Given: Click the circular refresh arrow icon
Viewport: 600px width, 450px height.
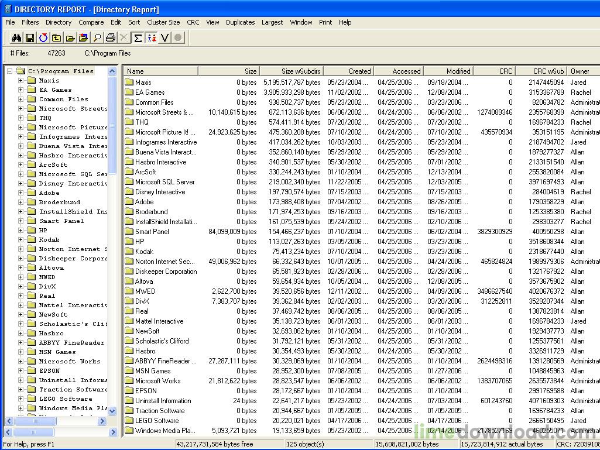Looking at the screenshot, I should pos(43,38).
